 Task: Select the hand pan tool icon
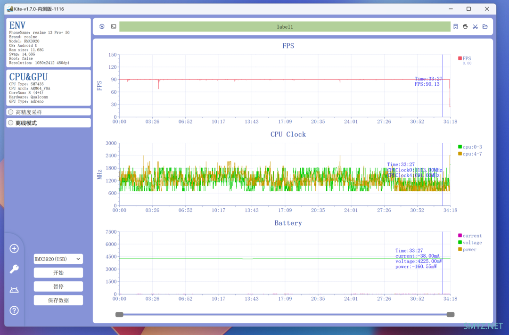point(466,26)
